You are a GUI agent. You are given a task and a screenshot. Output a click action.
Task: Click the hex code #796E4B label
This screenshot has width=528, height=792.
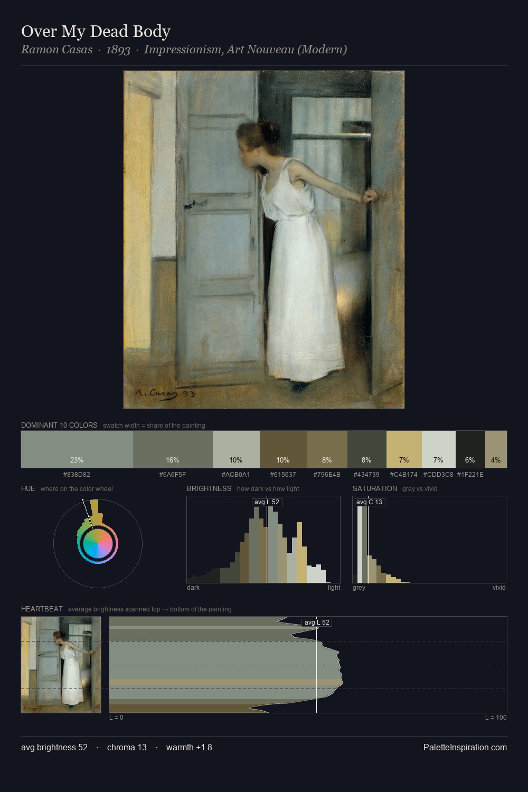point(327,475)
